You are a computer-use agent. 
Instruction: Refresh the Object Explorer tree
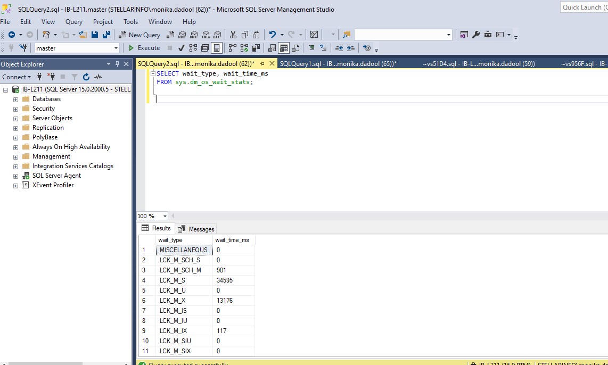[86, 77]
